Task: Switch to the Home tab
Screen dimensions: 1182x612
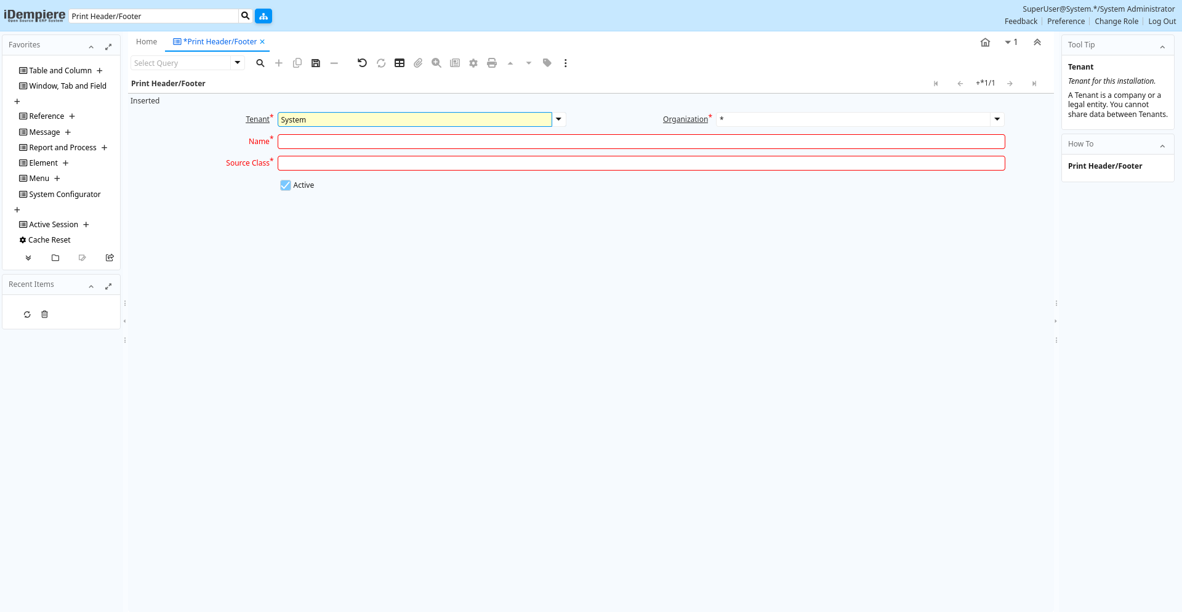Action: tap(147, 42)
